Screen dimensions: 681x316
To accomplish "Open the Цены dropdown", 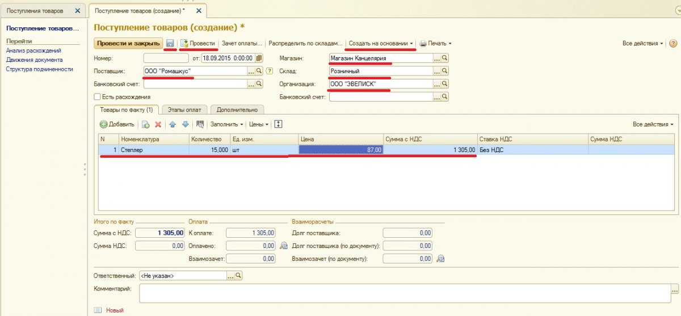I will (x=259, y=124).
